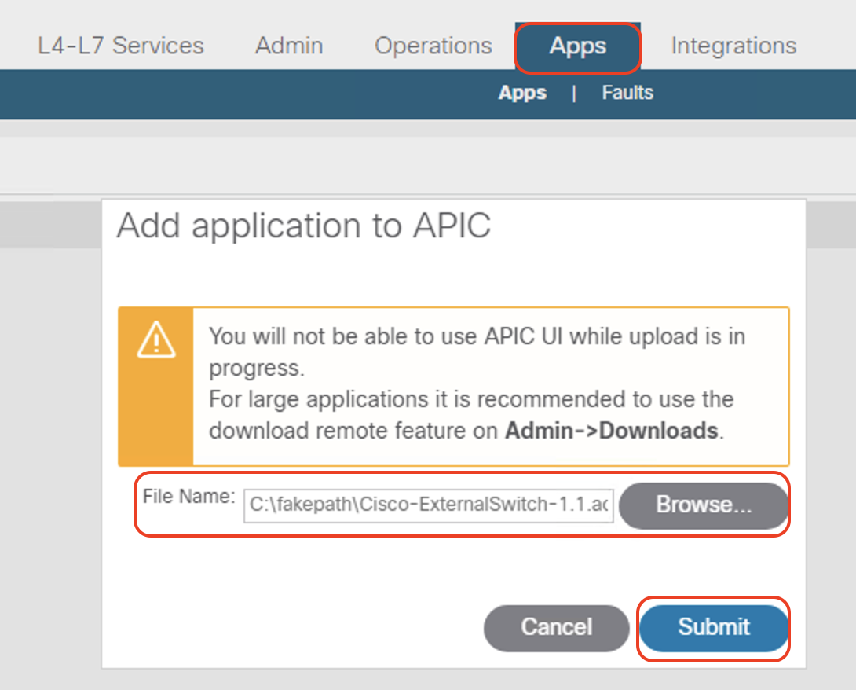
Task: Click the 'You will not be able' warning text
Action: [x=477, y=351]
